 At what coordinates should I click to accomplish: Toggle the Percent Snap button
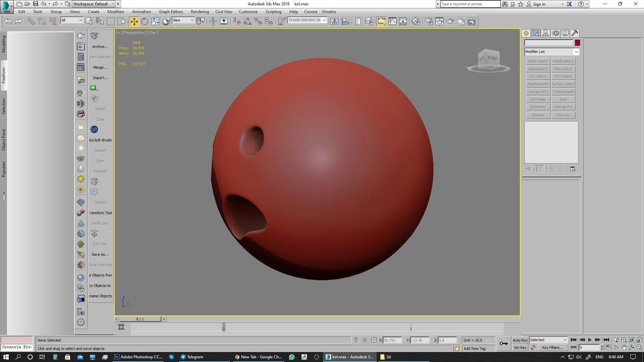point(258,21)
